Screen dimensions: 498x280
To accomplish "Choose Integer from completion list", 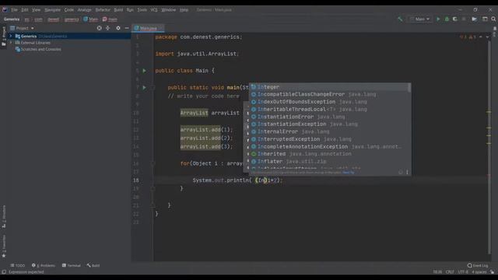I will pos(329,87).
